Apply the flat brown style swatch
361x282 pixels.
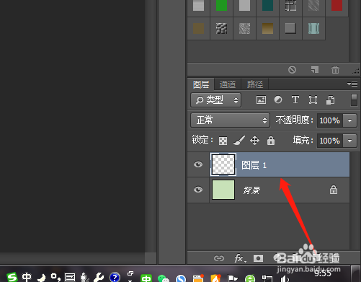198,28
